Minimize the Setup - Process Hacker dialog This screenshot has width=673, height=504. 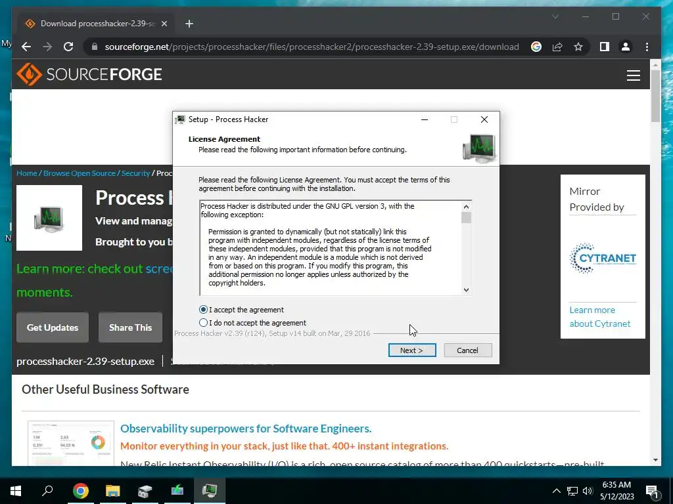pos(425,119)
